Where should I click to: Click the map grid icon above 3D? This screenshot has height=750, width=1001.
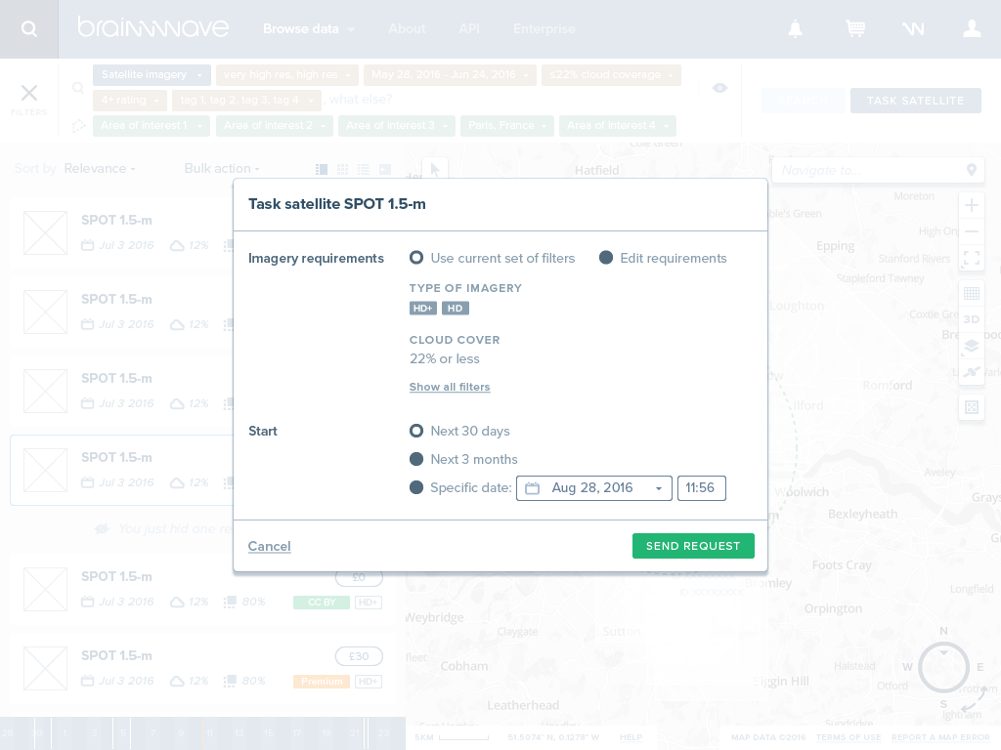click(972, 293)
